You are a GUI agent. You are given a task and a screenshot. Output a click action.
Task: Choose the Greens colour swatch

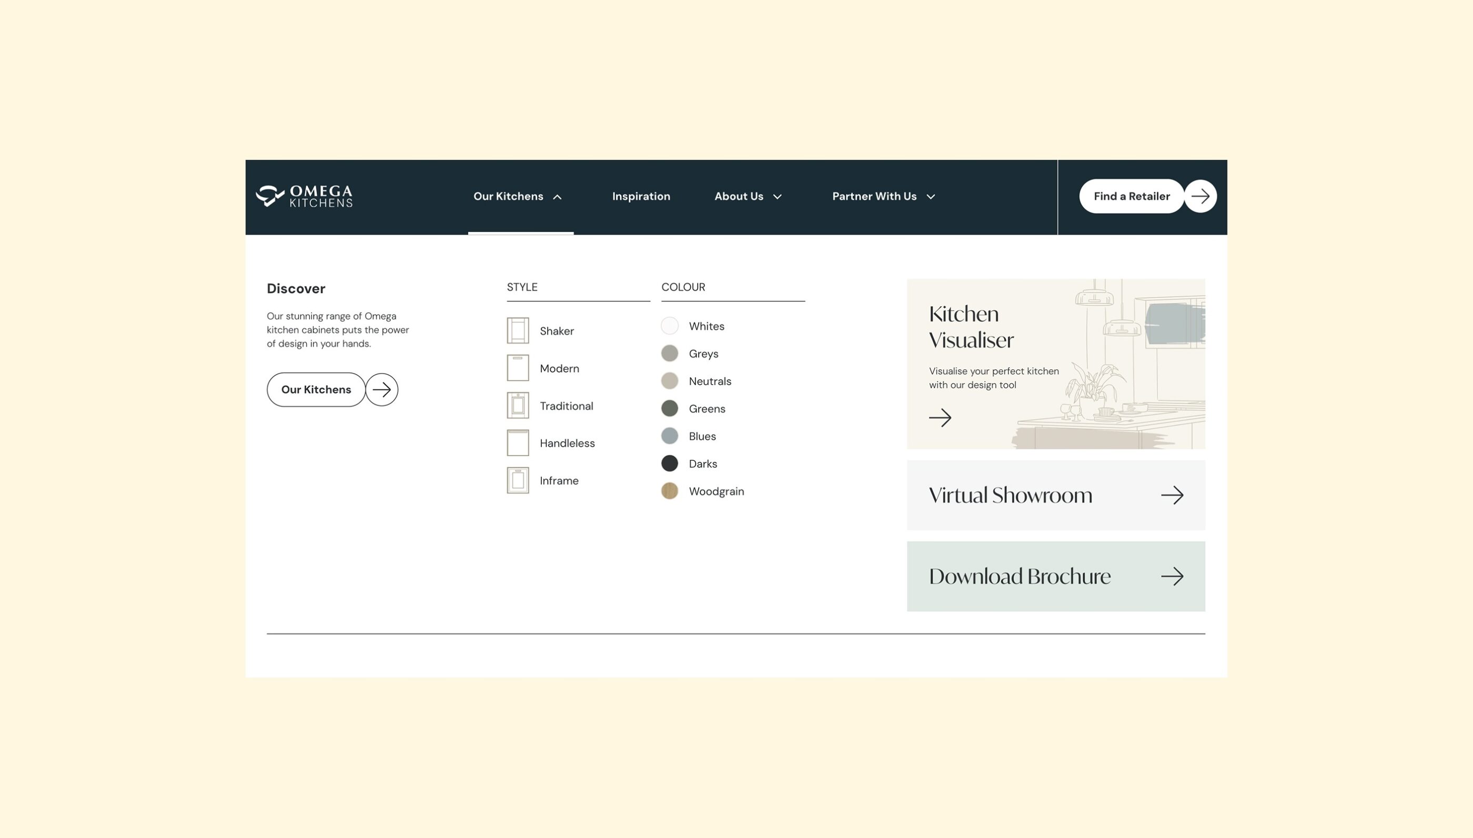[669, 409]
